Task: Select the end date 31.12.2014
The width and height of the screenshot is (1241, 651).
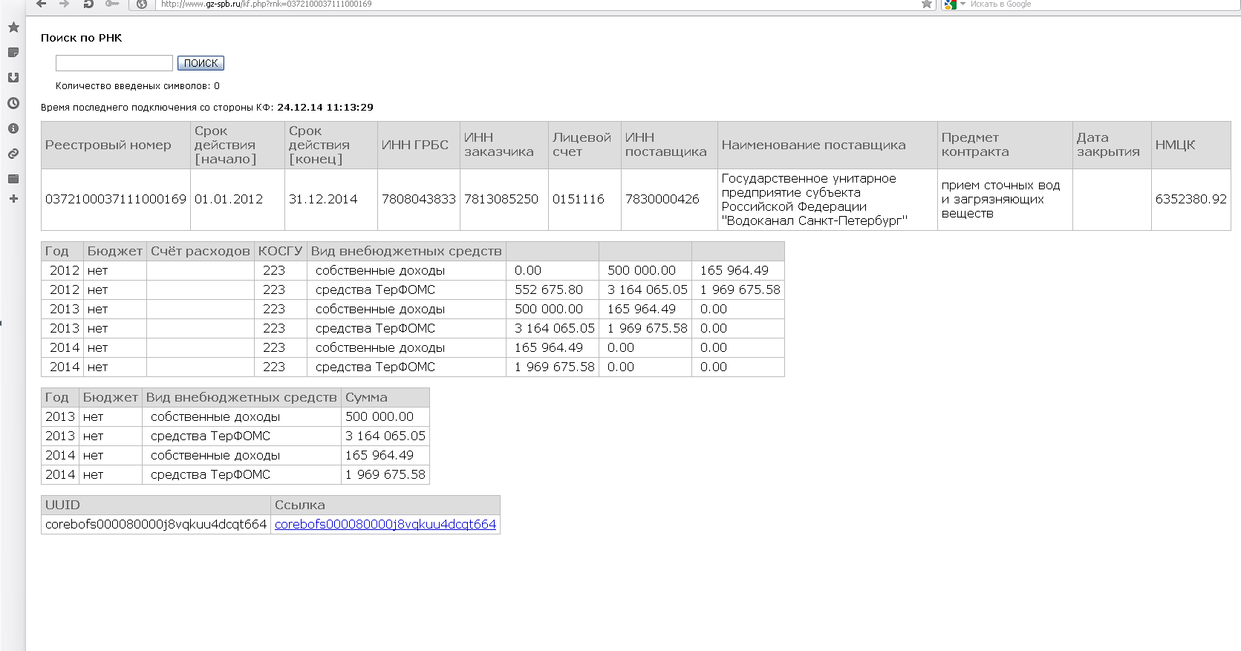Action: click(323, 199)
